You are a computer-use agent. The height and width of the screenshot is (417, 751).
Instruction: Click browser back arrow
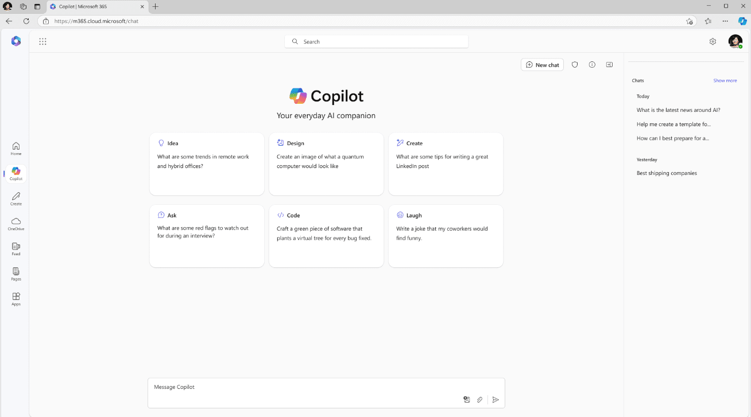tap(9, 21)
